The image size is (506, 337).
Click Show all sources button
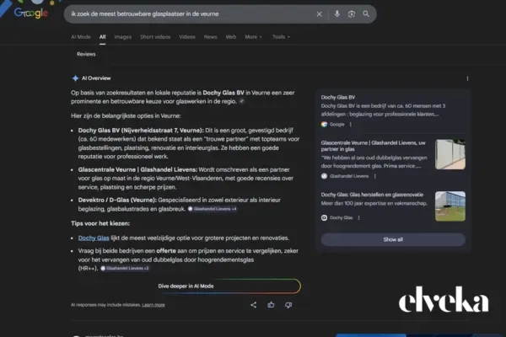click(x=393, y=239)
